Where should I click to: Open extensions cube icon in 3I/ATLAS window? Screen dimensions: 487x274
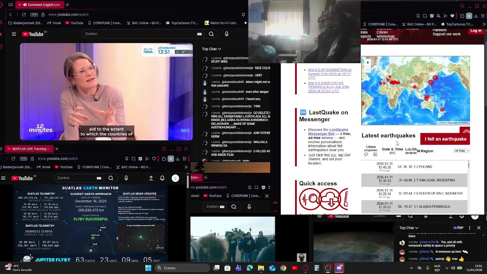click(x=164, y=158)
